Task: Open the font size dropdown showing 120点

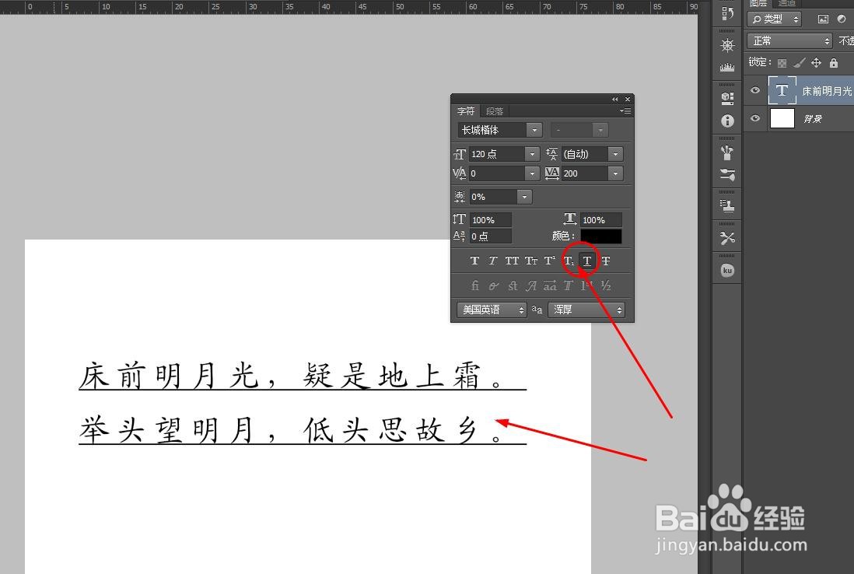Action: [x=532, y=154]
